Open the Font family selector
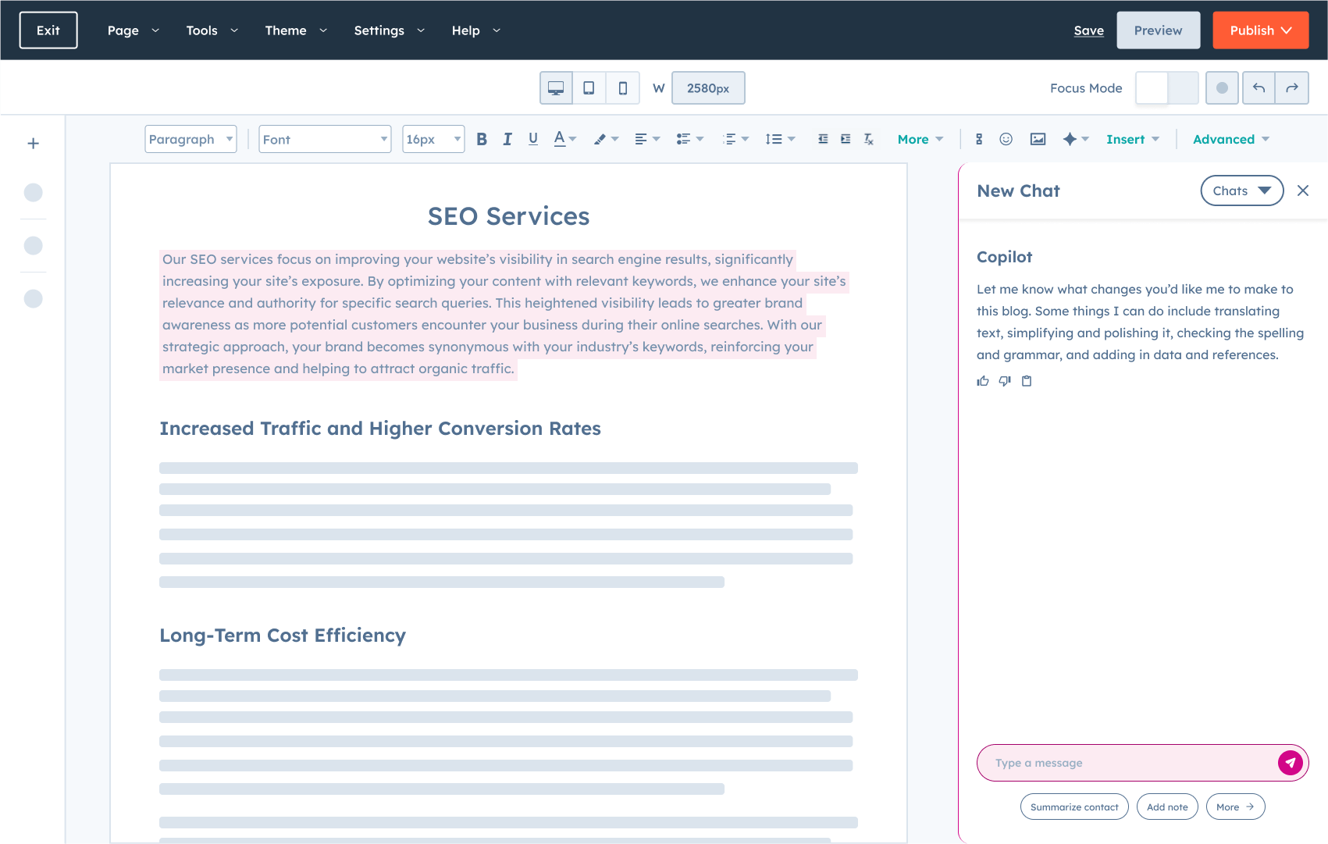1328x844 pixels. click(325, 138)
